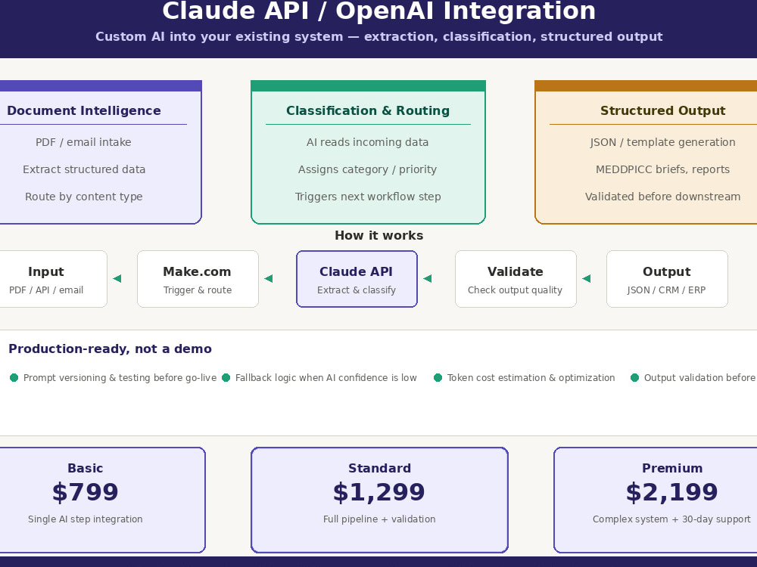Click the Basic plan name
Viewport: 757px width, 567px height.
coord(86,468)
